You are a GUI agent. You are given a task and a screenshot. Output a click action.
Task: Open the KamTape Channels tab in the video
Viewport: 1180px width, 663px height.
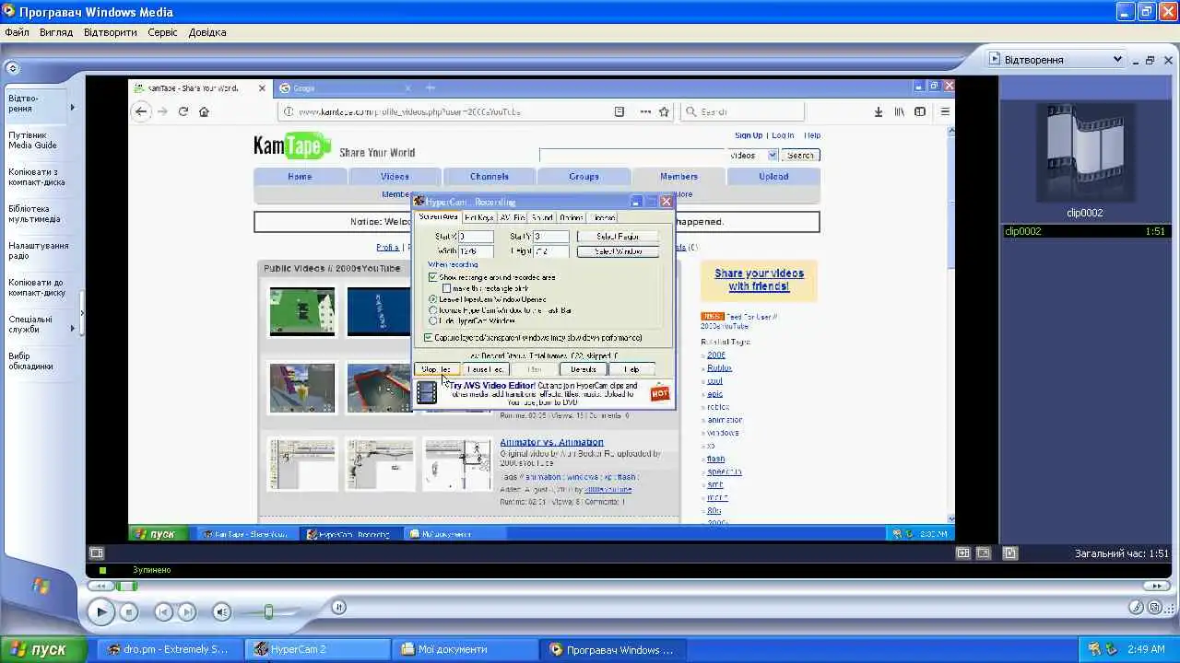tap(489, 176)
